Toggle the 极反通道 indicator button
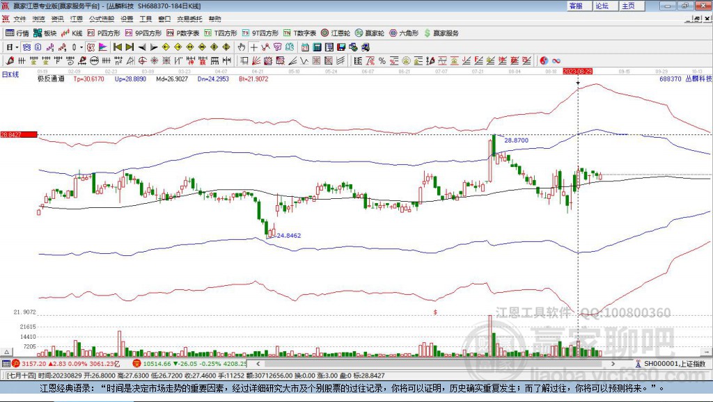The image size is (713, 402). (91, 47)
